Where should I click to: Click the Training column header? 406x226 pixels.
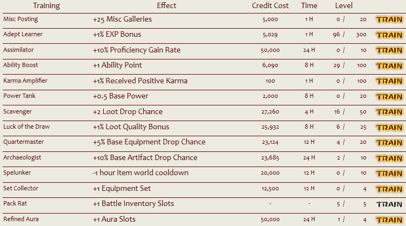[46, 6]
